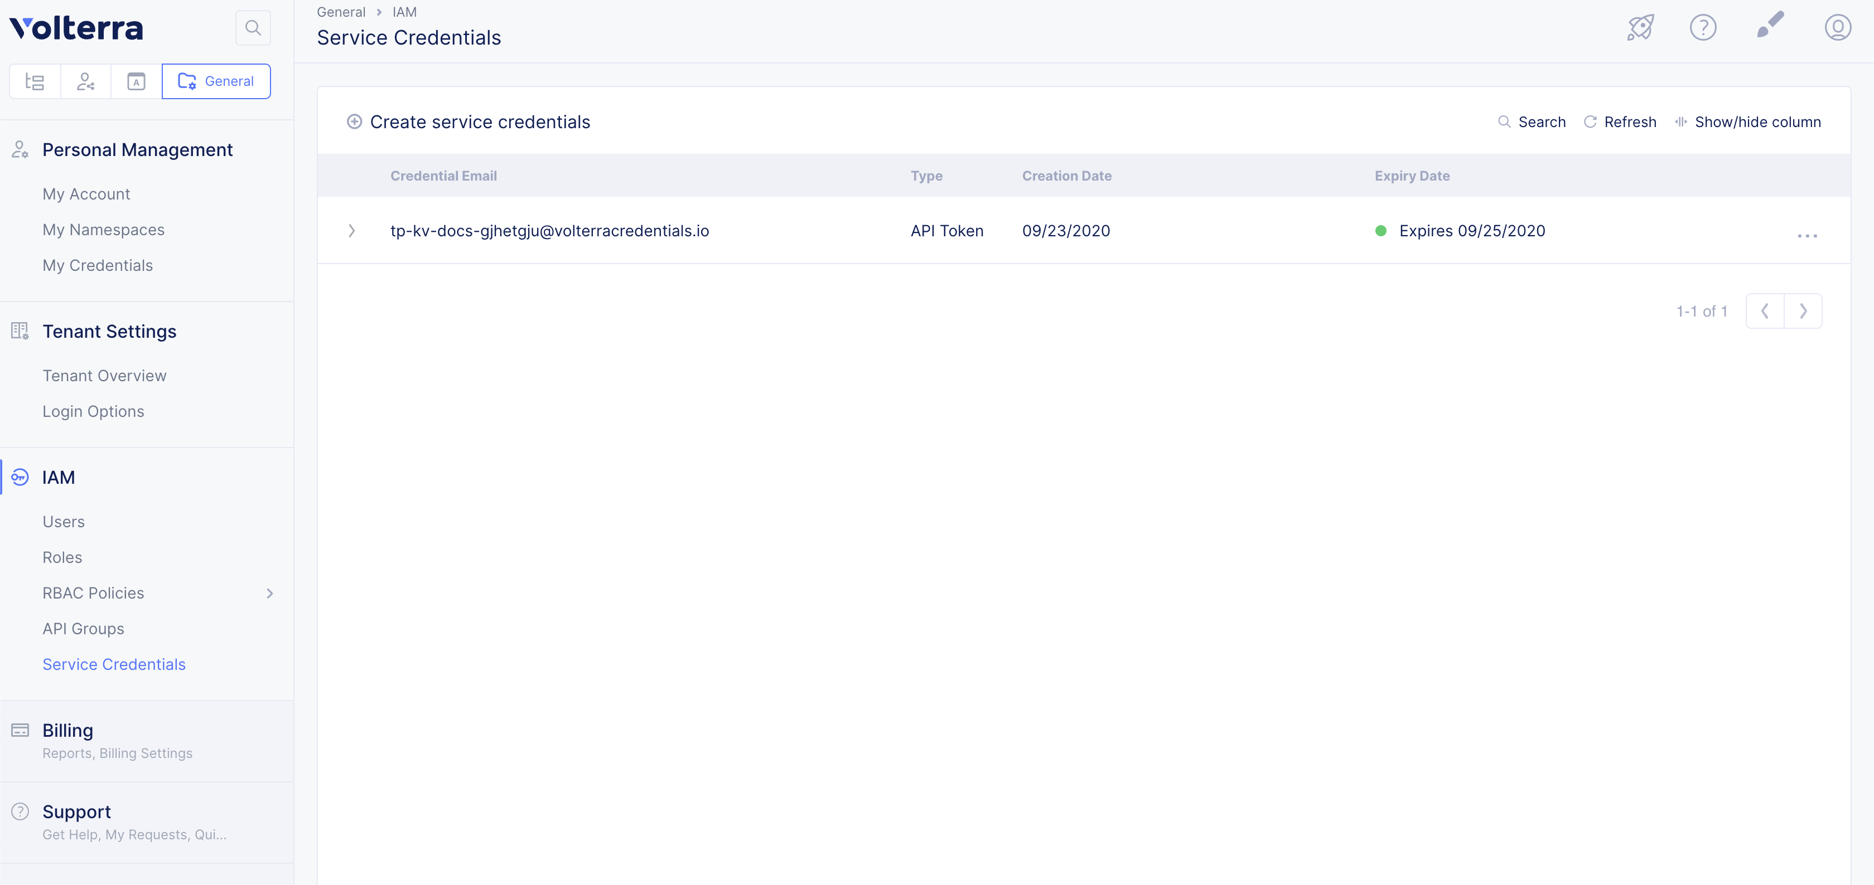Screen dimensions: 1874x885
Task: Open the Personal Management section
Action: [x=138, y=150]
